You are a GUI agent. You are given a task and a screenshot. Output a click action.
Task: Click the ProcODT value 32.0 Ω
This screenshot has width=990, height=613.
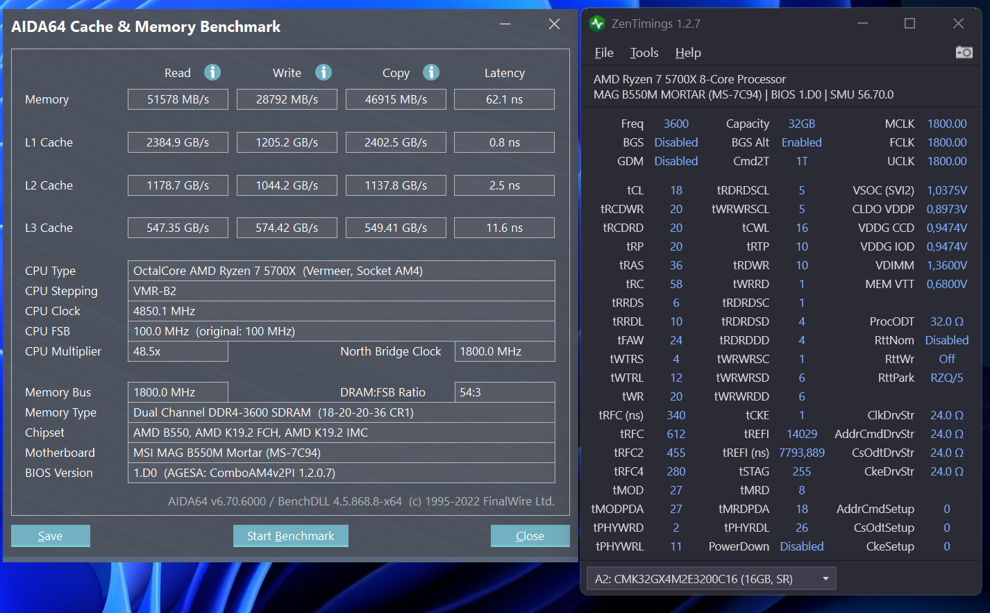947,321
